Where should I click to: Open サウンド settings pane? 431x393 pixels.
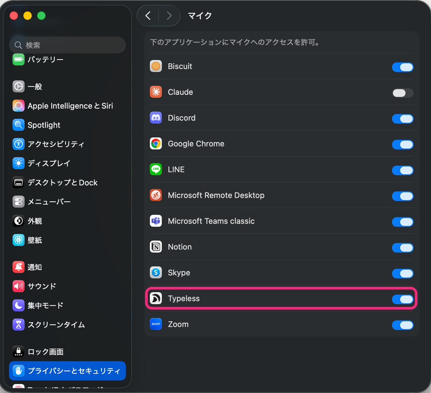coord(67,286)
